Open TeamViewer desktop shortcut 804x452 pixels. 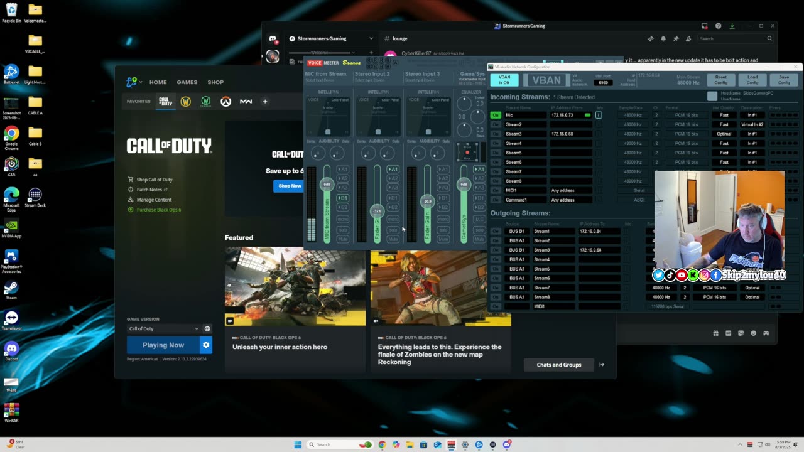tap(11, 321)
